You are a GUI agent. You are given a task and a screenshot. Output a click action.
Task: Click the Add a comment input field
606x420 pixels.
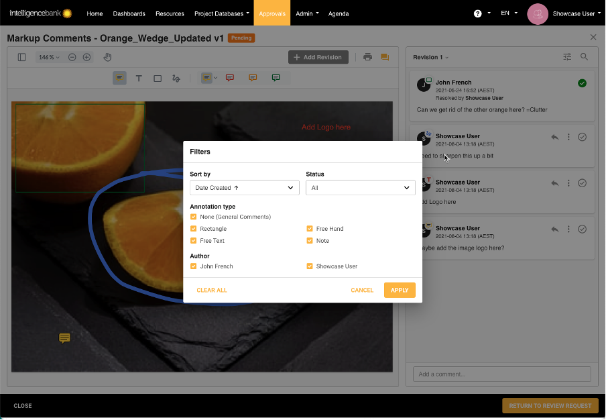point(501,374)
